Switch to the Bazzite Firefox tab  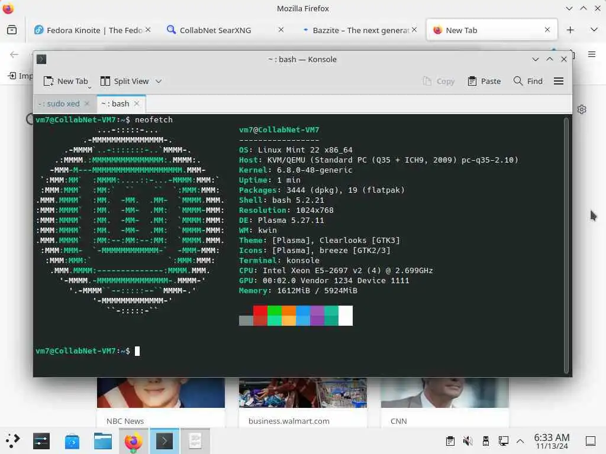pos(355,30)
